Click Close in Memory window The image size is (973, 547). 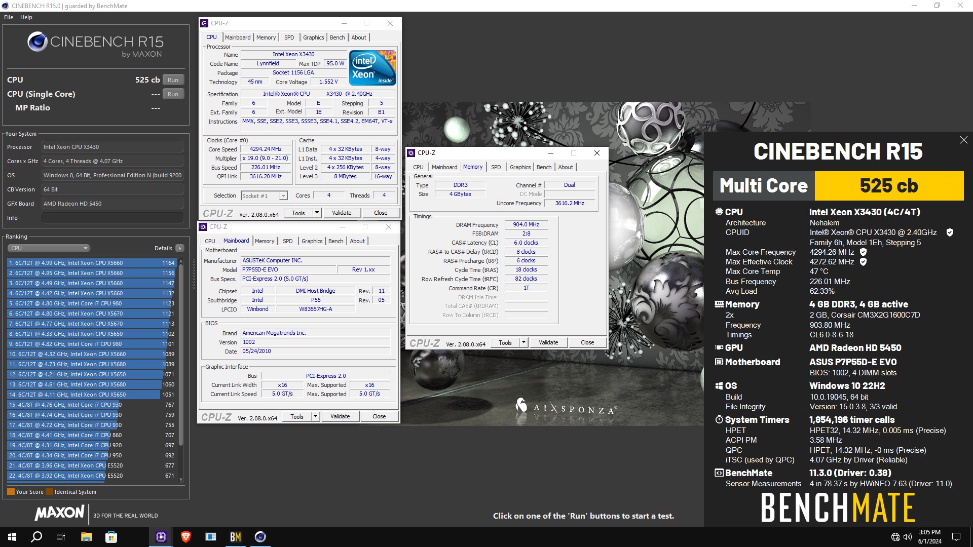[587, 342]
